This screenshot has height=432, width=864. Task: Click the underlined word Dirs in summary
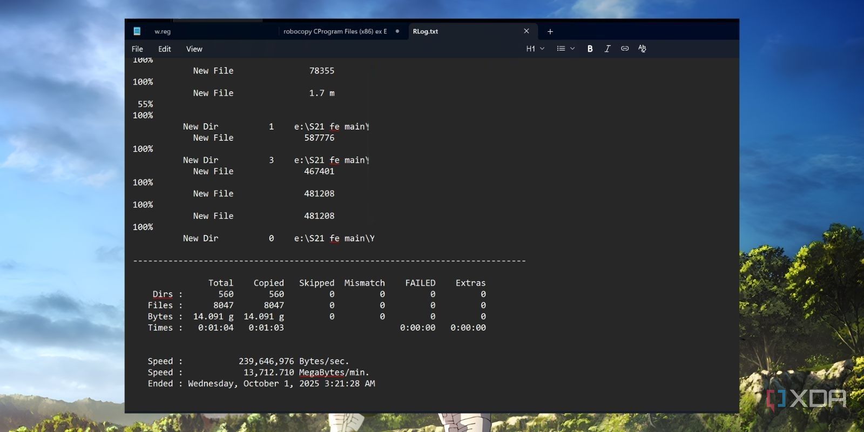click(162, 294)
